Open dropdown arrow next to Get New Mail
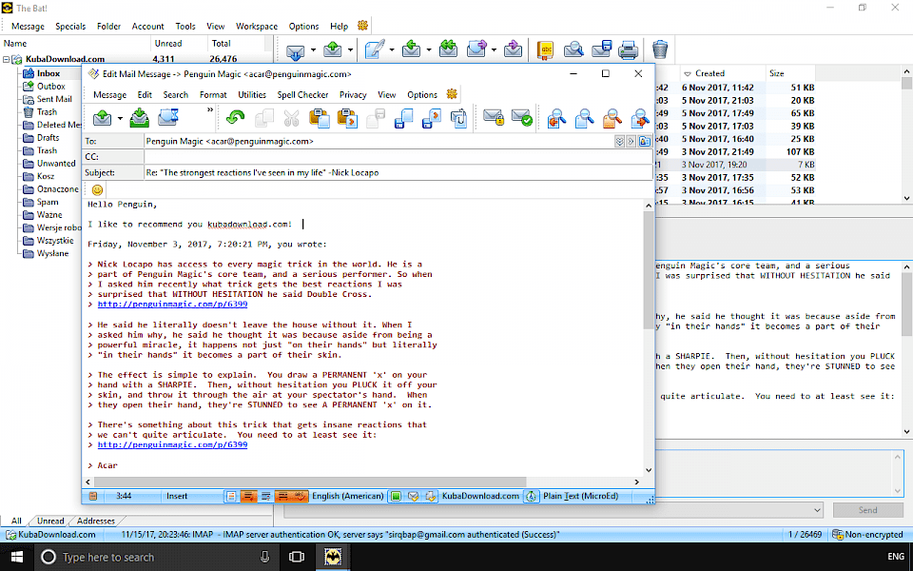 click(x=313, y=50)
